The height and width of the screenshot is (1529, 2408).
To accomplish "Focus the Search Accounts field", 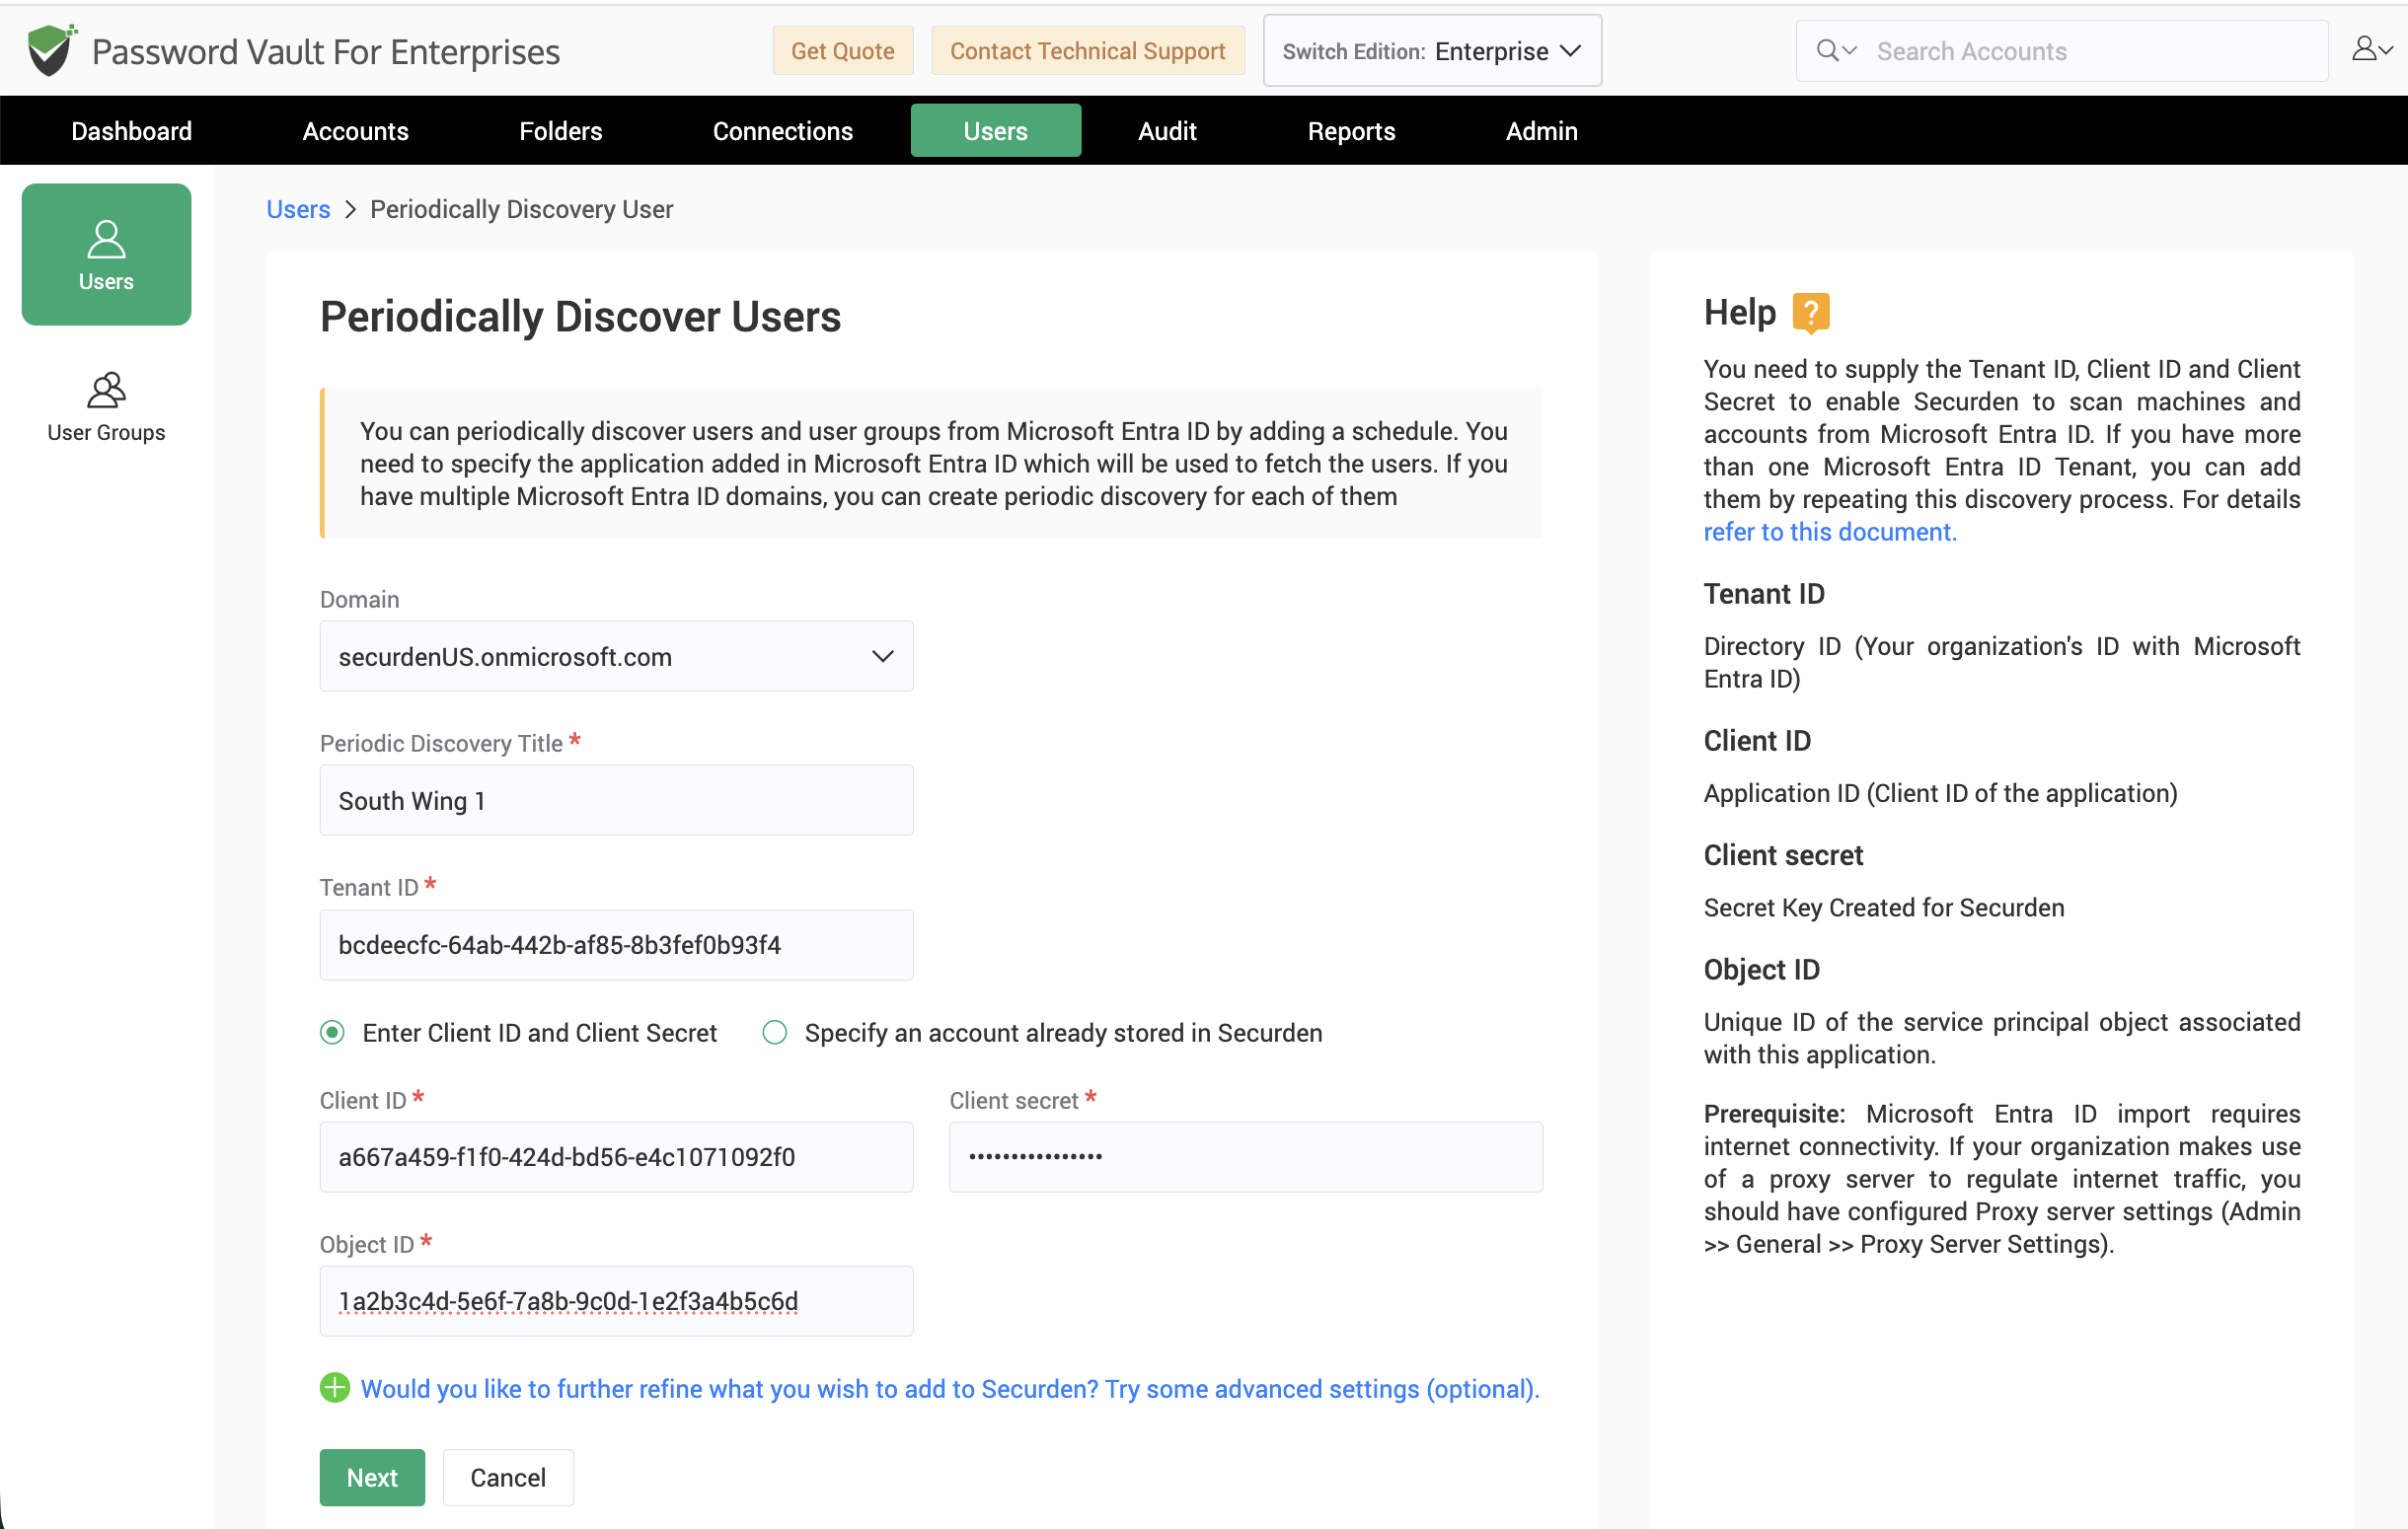I will 2094,51.
